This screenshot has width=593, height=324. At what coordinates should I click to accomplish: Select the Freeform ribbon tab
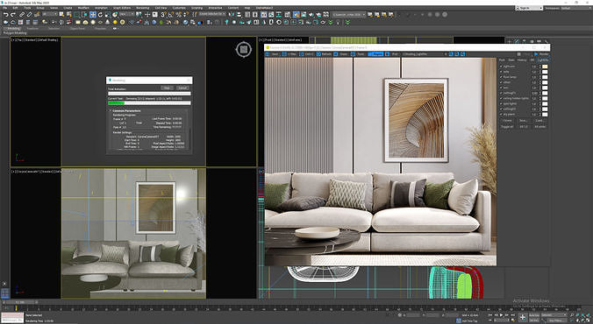coord(32,29)
